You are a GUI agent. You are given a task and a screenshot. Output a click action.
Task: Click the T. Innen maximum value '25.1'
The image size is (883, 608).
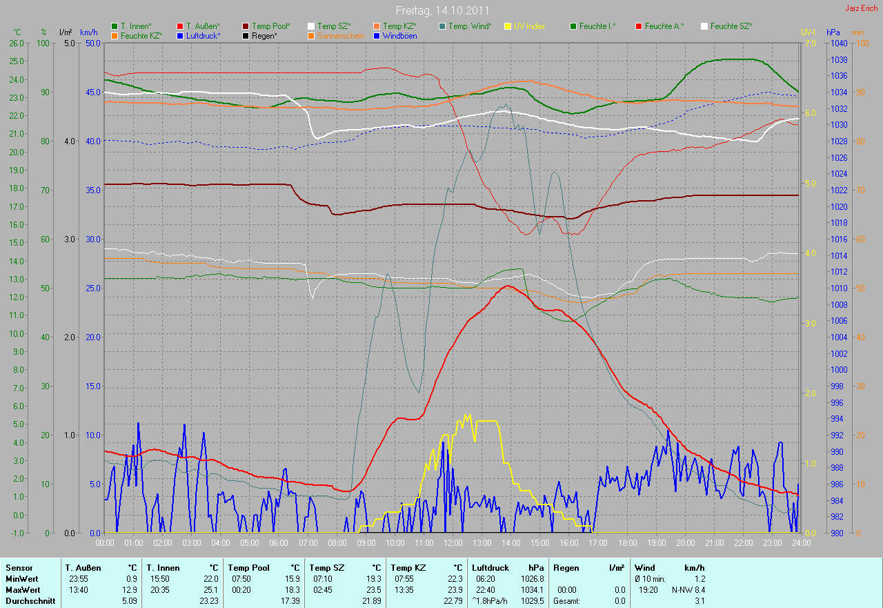click(211, 590)
